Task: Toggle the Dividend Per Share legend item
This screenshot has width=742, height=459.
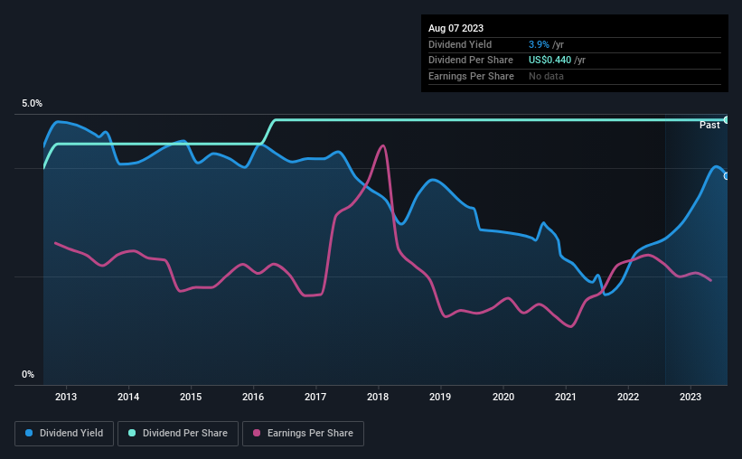Action: point(178,434)
